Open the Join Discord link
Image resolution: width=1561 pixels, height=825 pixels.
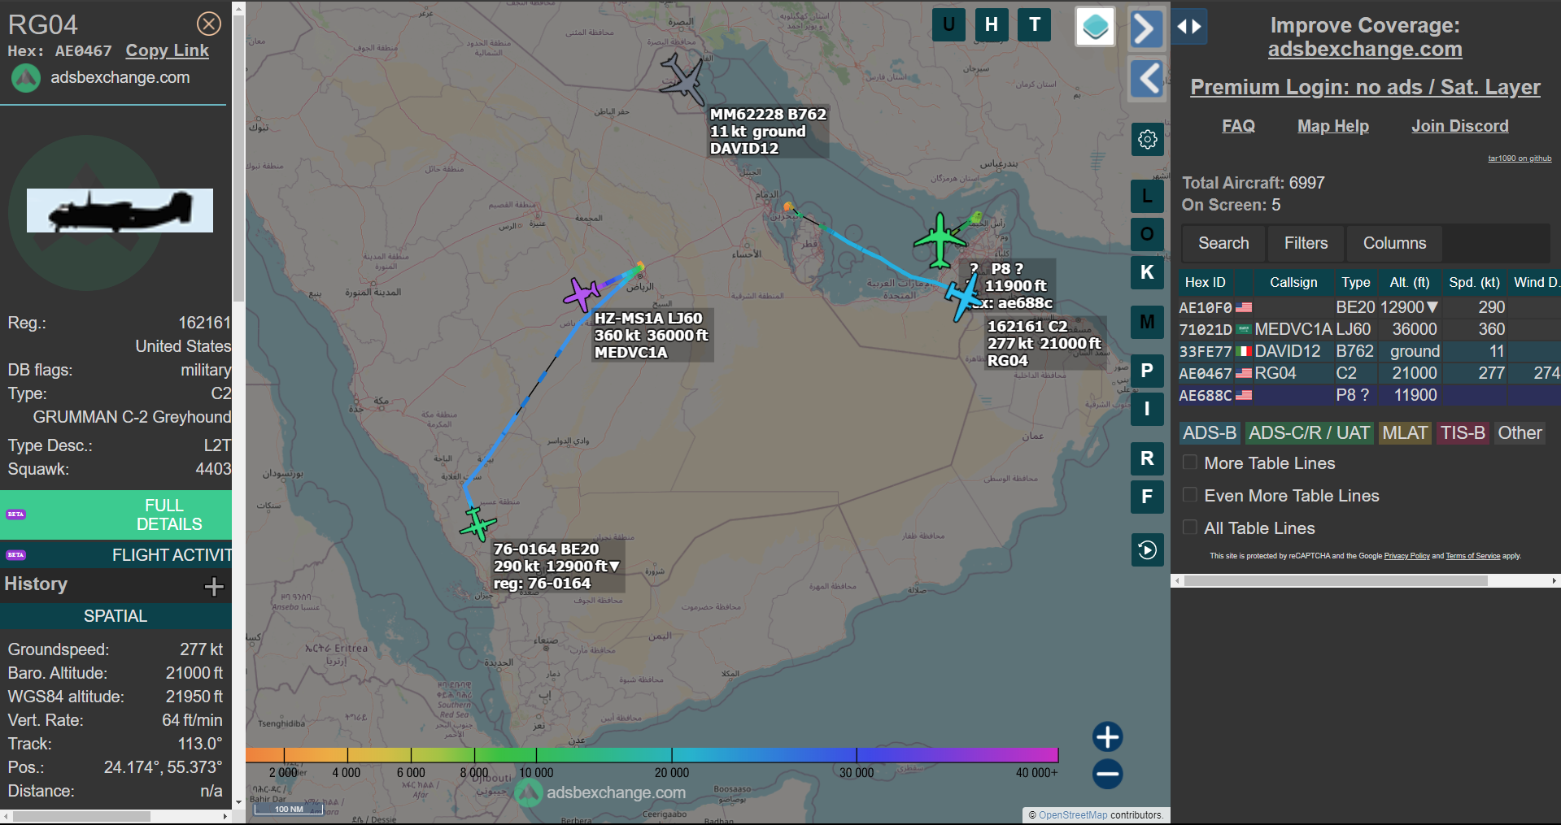(1459, 126)
